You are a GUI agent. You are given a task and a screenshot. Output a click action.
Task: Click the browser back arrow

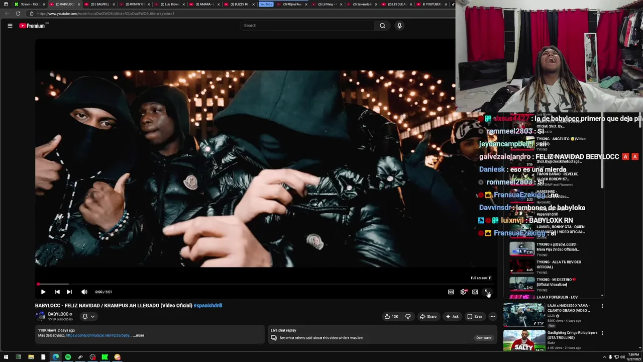click(x=7, y=14)
